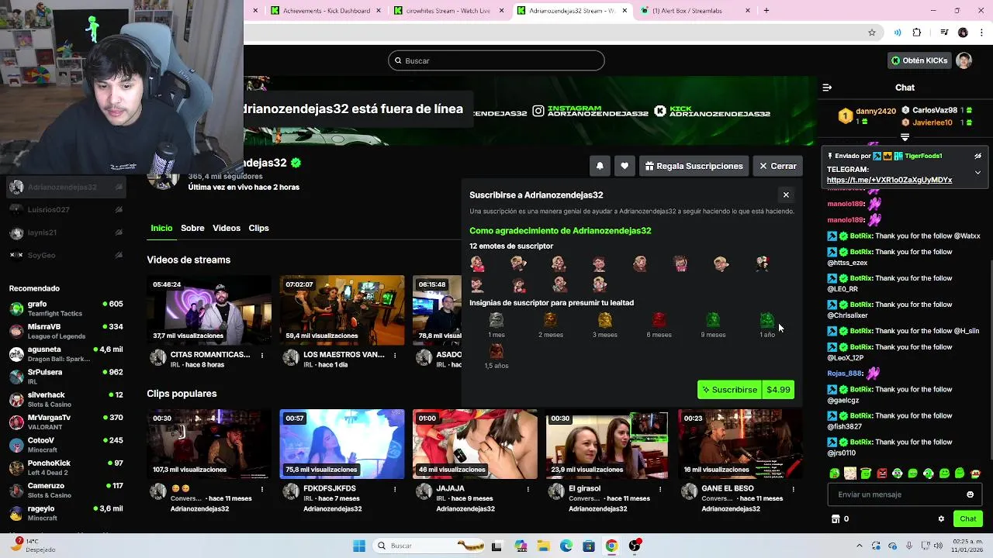Viewport: 993px width, 558px height.
Task: Open OBS Studio from the taskbar
Action: (x=635, y=546)
